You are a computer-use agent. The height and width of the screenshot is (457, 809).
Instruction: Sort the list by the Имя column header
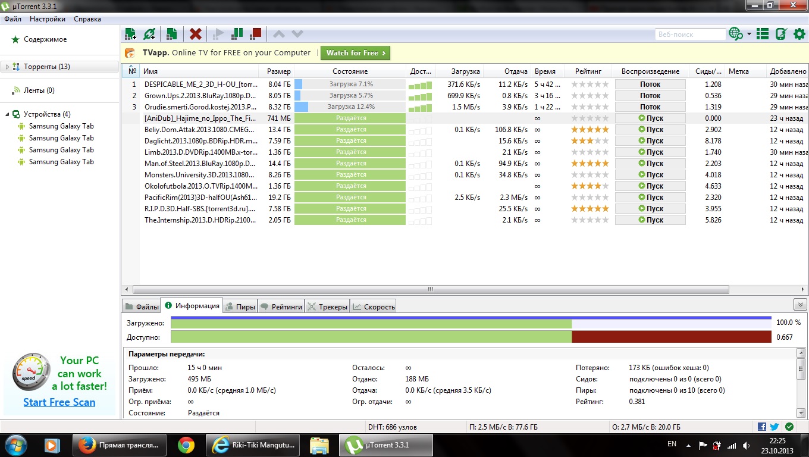199,71
